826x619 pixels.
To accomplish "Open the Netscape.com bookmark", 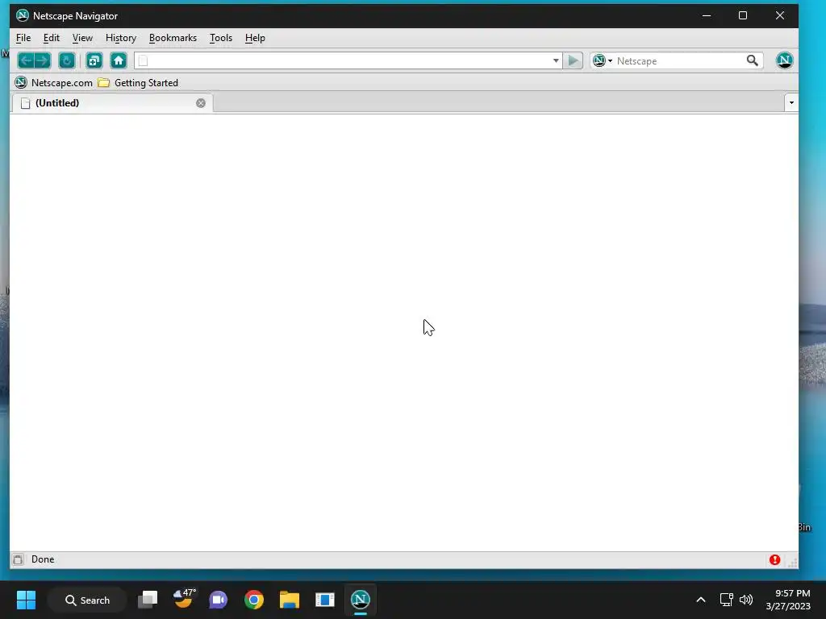I will (54, 83).
